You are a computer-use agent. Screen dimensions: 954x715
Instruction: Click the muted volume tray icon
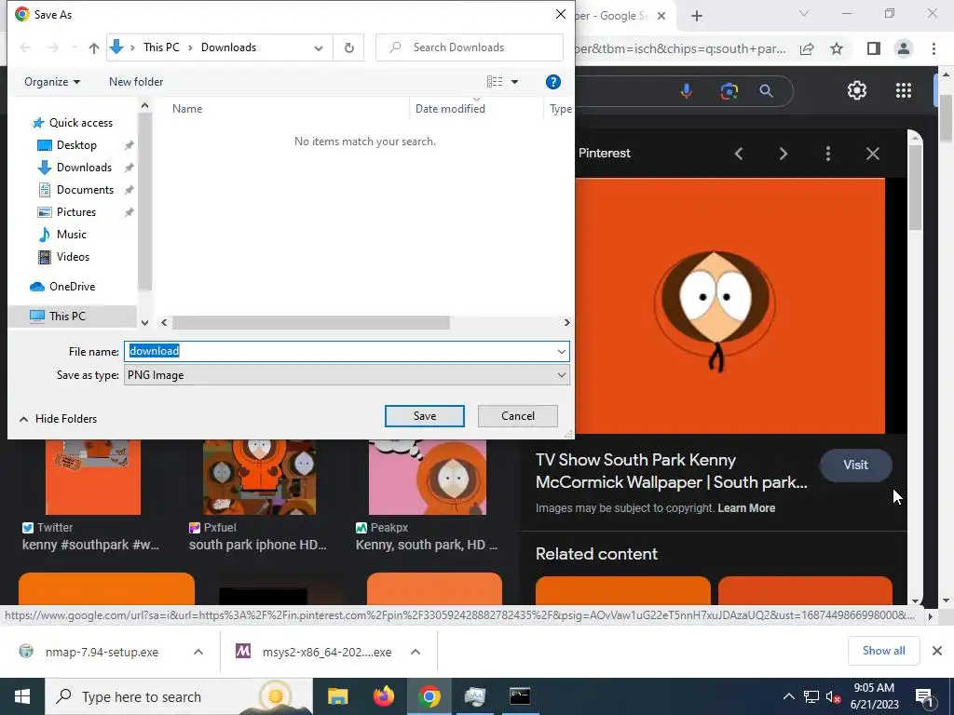tap(833, 697)
